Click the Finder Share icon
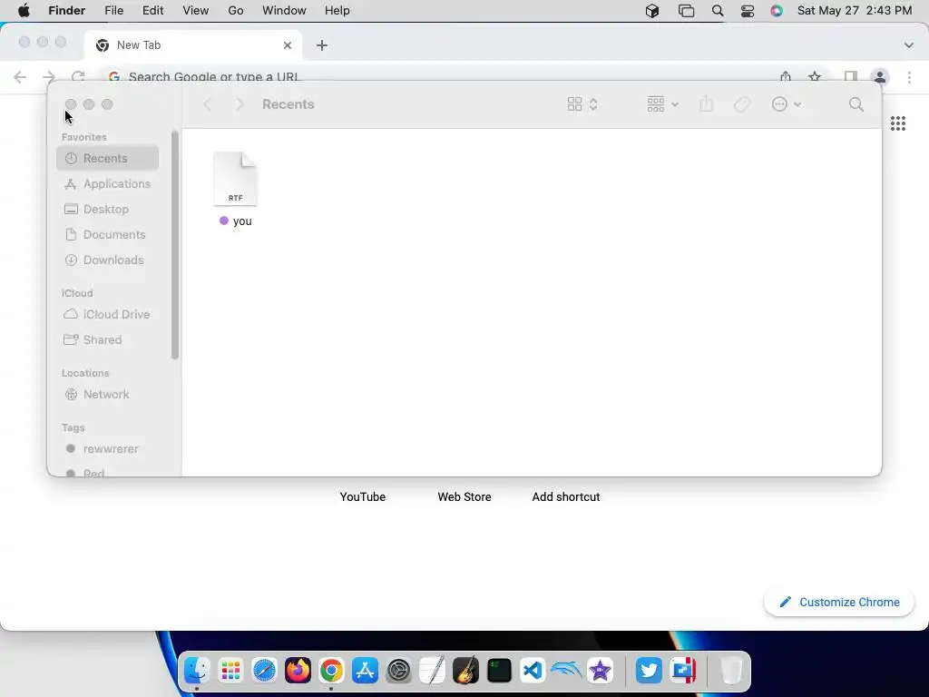 coord(706,104)
